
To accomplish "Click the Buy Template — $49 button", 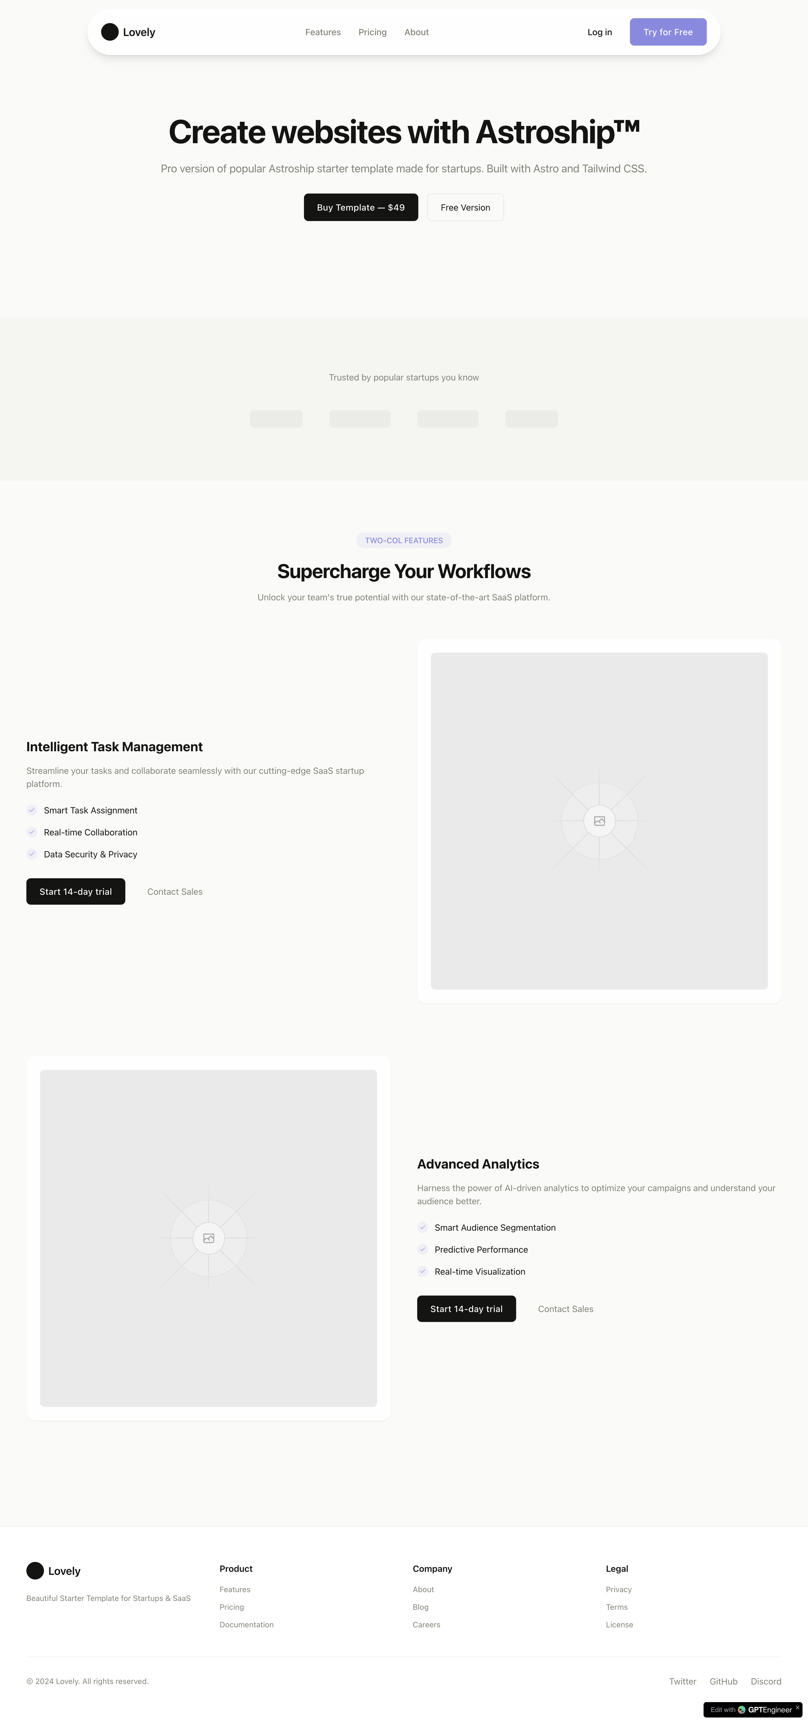I will [361, 207].
